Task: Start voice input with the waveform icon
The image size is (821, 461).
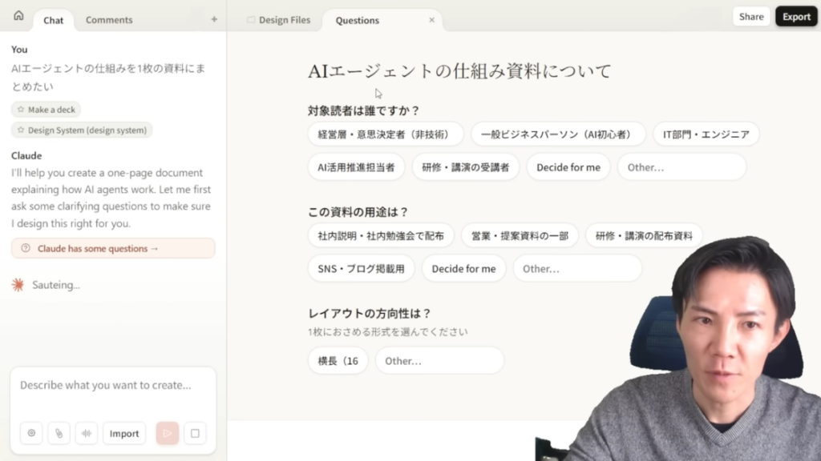Action: (x=86, y=433)
